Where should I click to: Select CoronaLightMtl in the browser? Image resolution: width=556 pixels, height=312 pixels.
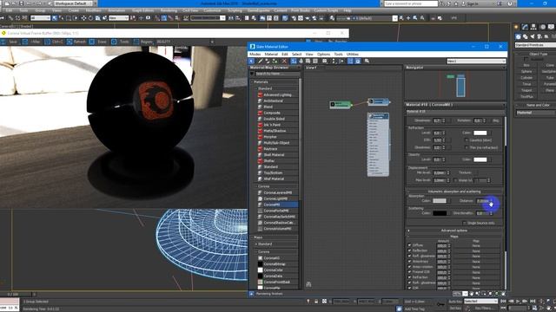coord(277,198)
